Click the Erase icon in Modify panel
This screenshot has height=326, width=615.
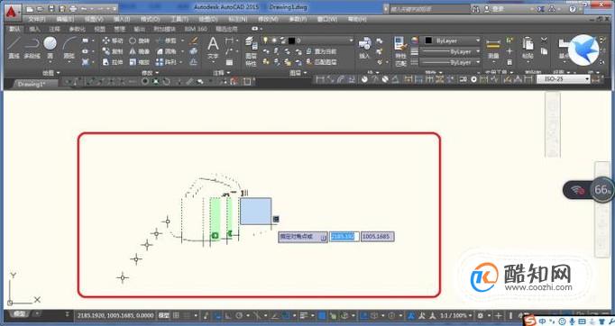tap(194, 41)
